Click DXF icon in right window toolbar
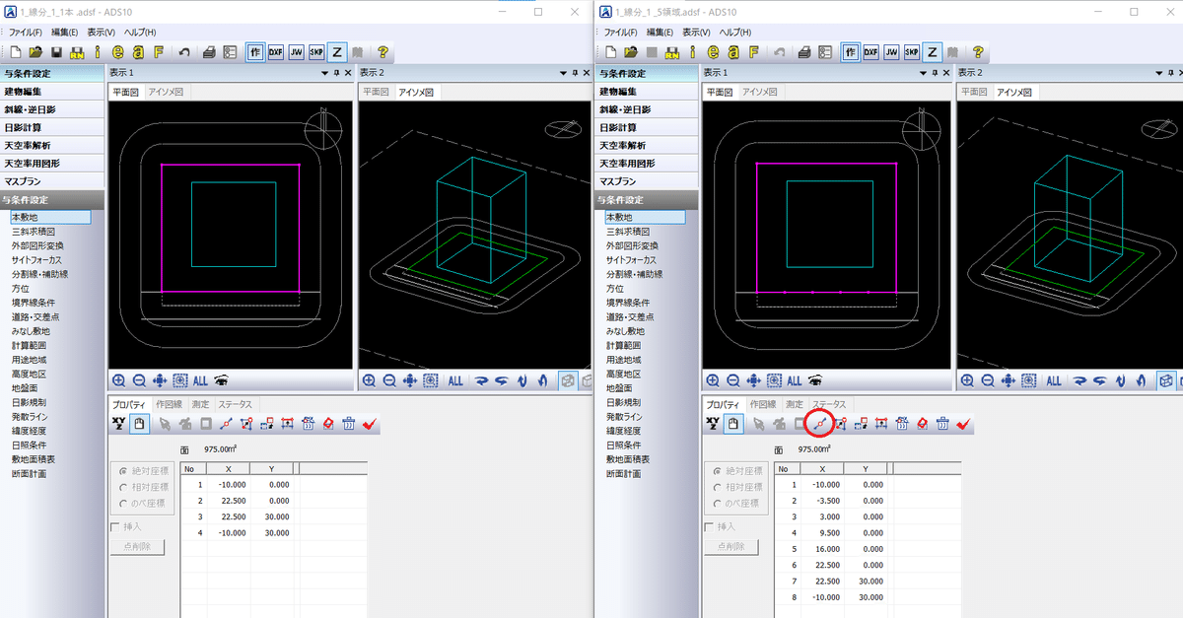This screenshot has width=1183, height=618. [x=871, y=52]
